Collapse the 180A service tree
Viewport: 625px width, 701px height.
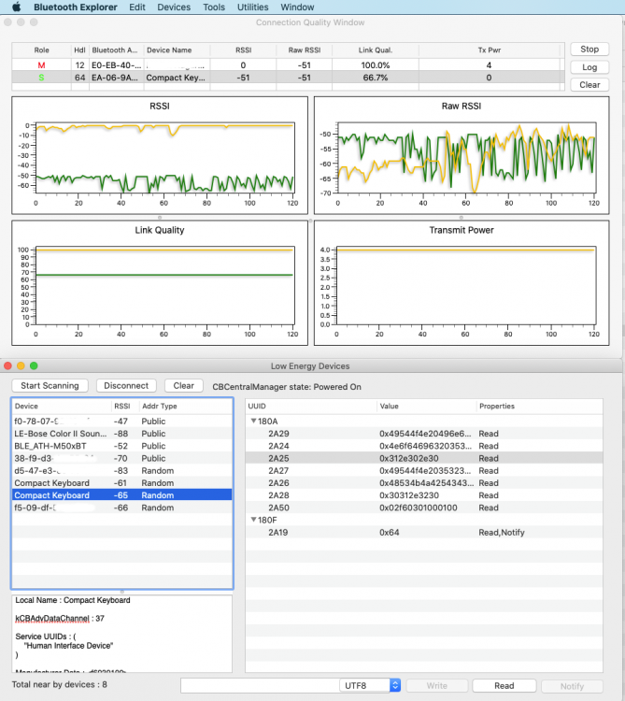click(x=253, y=422)
